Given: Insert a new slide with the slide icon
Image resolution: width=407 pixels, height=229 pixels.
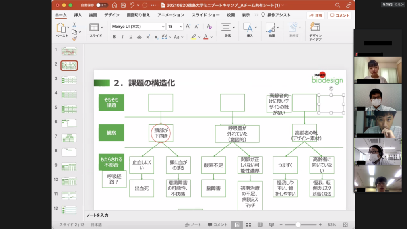Looking at the screenshot, I should pos(94,27).
